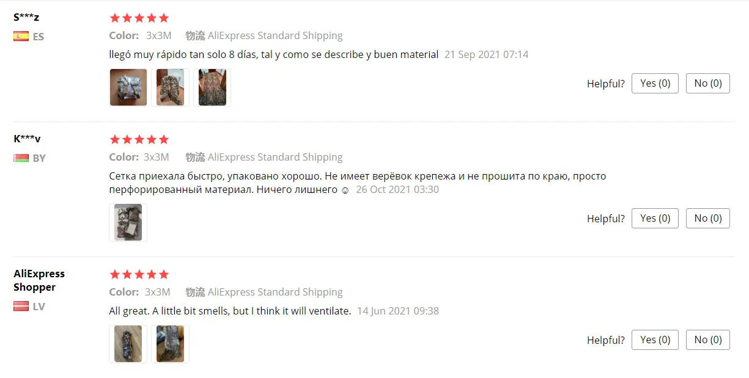This screenshot has height=378, width=749.
Task: Click No (0) on the Spanish review
Action: click(x=708, y=83)
